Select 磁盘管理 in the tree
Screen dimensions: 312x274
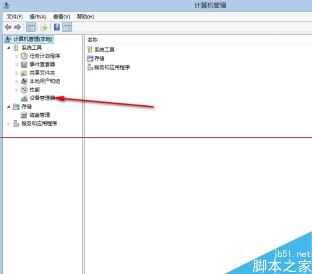[x=39, y=115]
